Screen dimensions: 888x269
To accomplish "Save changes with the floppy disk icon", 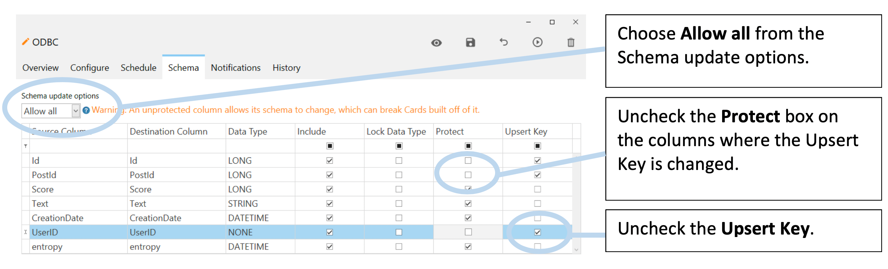I will click(470, 42).
